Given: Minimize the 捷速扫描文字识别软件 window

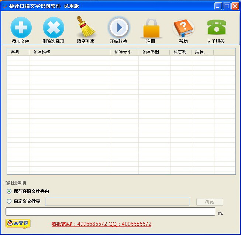Looking at the screenshot, I should pos(218,6).
